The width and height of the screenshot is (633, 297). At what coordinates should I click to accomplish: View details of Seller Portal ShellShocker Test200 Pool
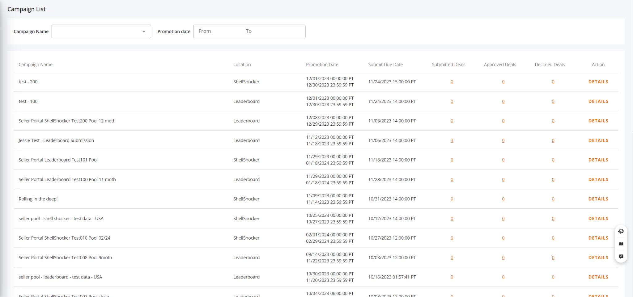point(598,121)
